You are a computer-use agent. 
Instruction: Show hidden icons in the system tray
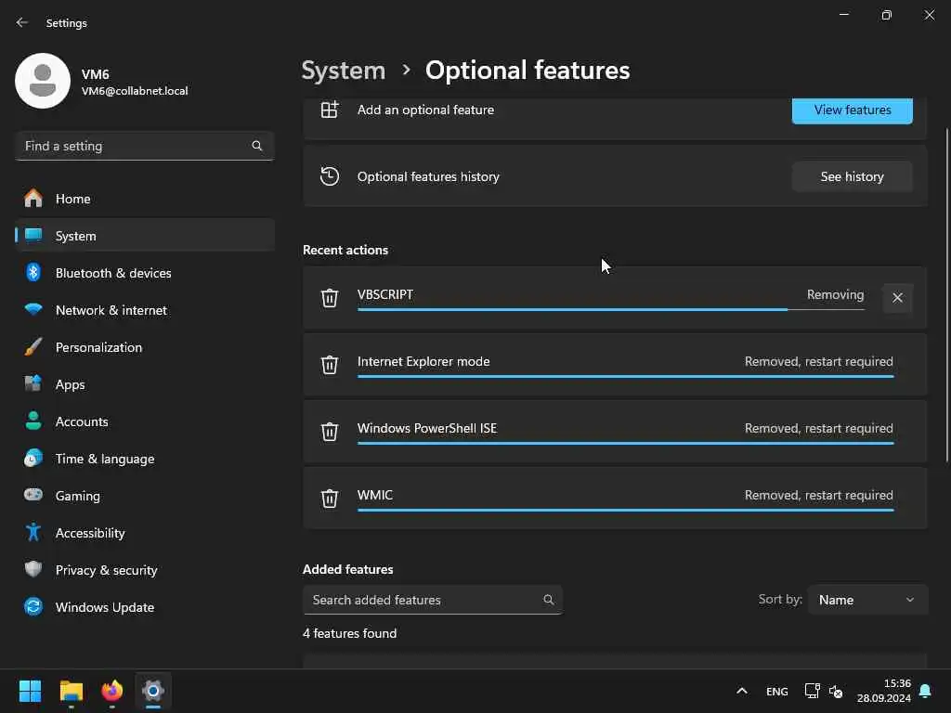(741, 691)
